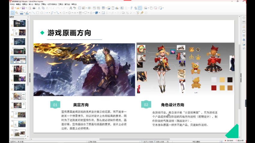Expand the Basic Shapes dropdown arrow

[67, 13]
